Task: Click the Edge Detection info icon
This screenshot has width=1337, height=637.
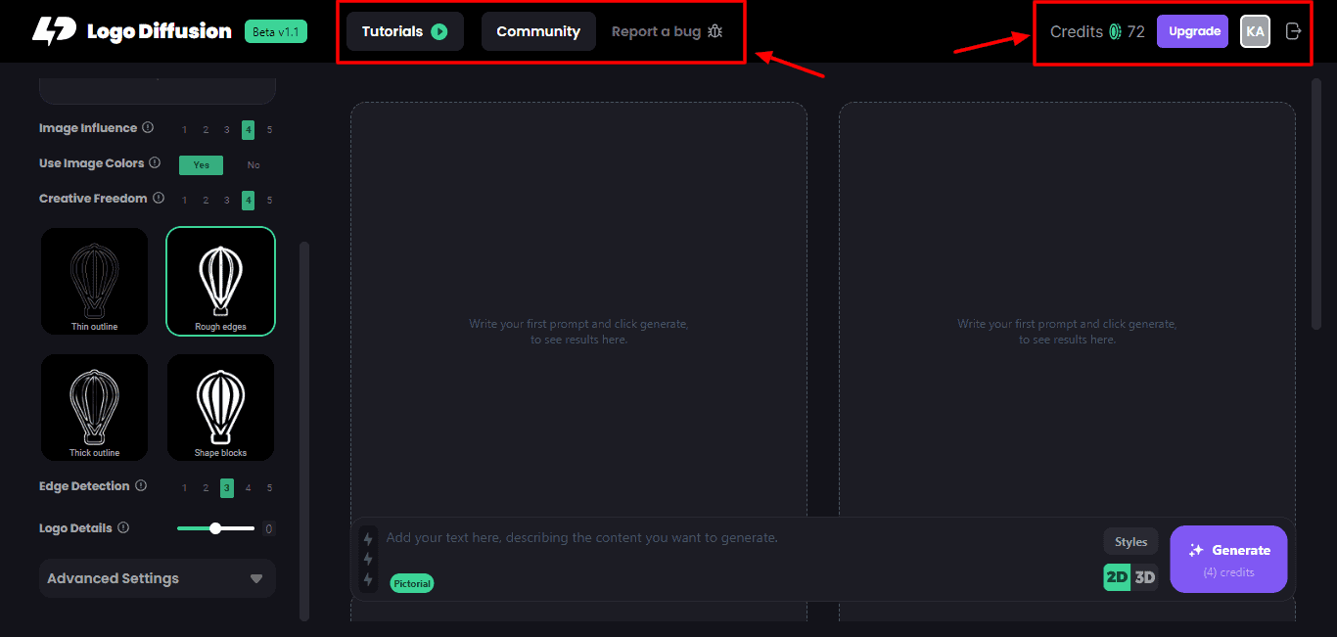Action: coord(140,485)
